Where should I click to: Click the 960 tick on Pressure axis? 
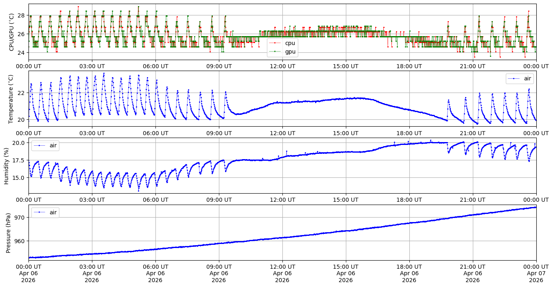[x=19, y=241]
